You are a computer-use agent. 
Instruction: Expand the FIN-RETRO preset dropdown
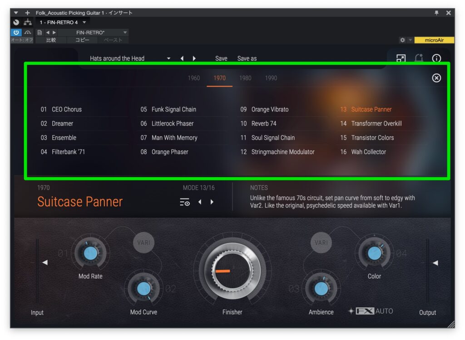pyautogui.click(x=125, y=33)
